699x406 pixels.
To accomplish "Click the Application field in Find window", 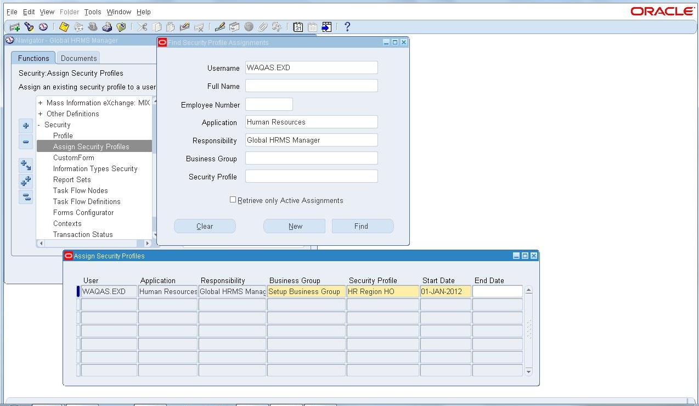I will point(311,122).
